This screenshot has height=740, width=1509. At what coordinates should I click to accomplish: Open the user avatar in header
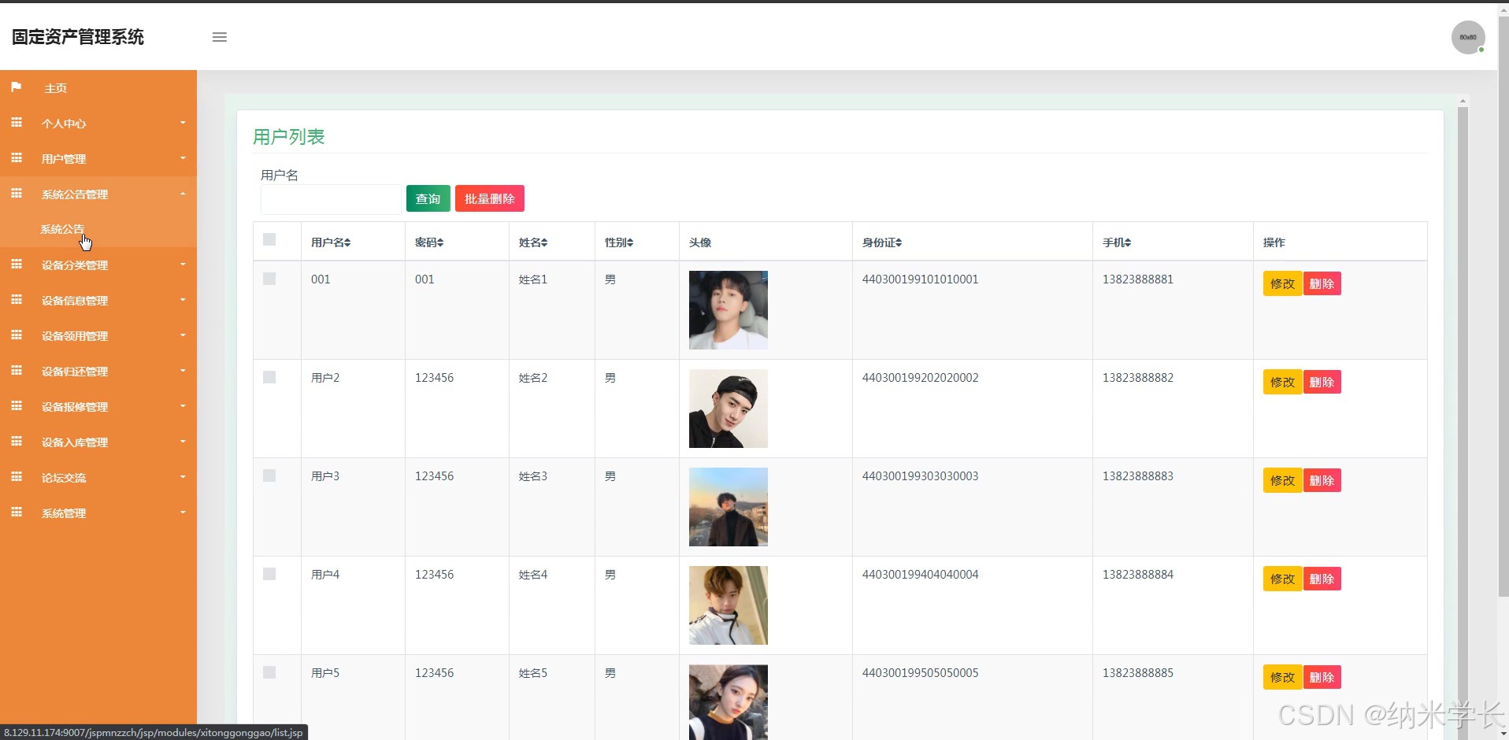tap(1468, 37)
